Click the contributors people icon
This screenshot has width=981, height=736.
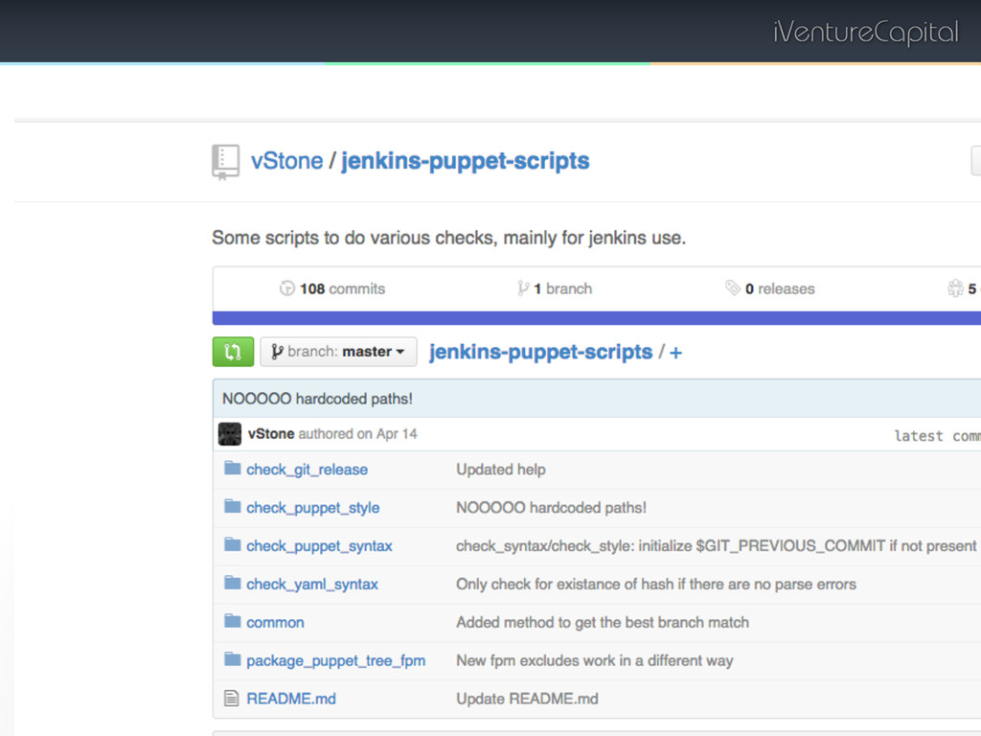pos(955,288)
